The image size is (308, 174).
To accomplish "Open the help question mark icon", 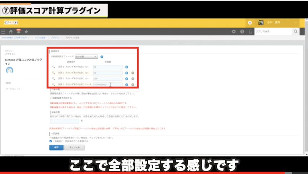I will [x=242, y=32].
